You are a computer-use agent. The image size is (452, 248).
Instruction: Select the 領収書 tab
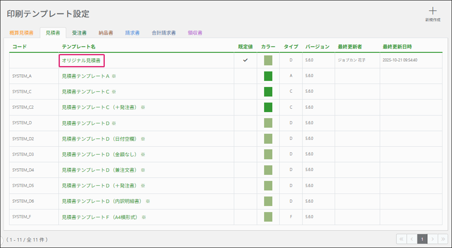point(195,33)
